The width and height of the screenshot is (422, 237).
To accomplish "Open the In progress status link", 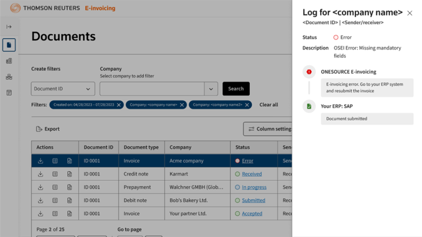I will click(254, 187).
